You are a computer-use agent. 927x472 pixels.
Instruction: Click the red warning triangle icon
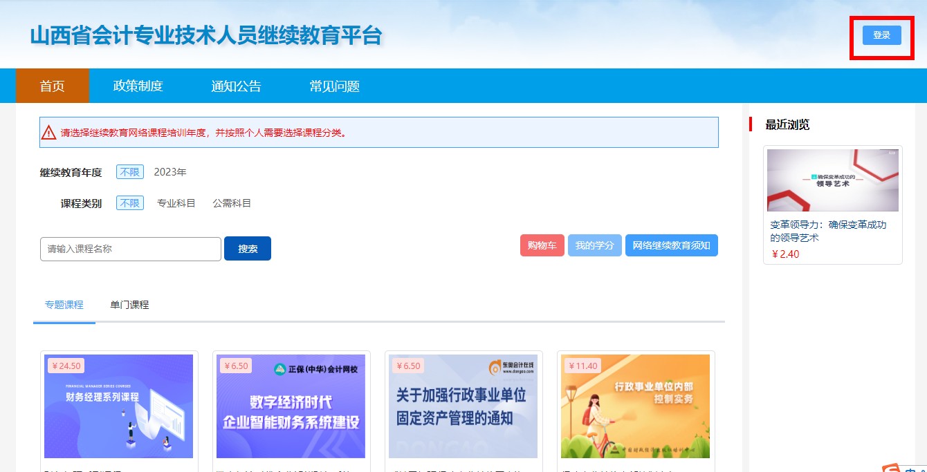[48, 133]
